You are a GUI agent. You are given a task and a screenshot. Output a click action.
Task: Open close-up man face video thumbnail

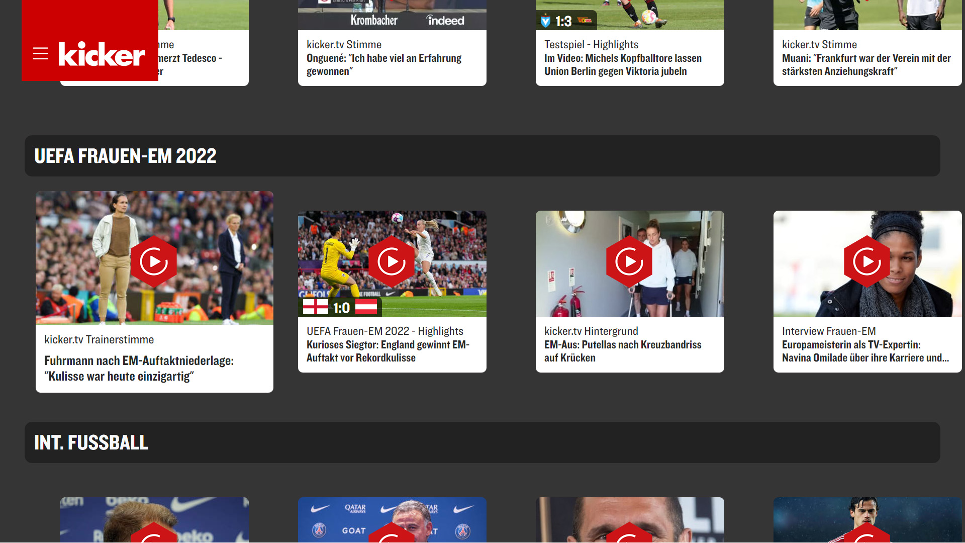pyautogui.click(x=630, y=520)
